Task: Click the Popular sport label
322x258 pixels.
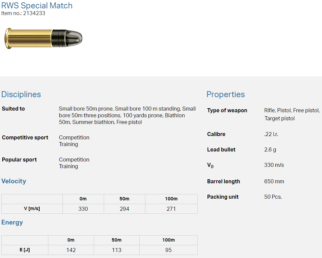Action: [x=19, y=160]
